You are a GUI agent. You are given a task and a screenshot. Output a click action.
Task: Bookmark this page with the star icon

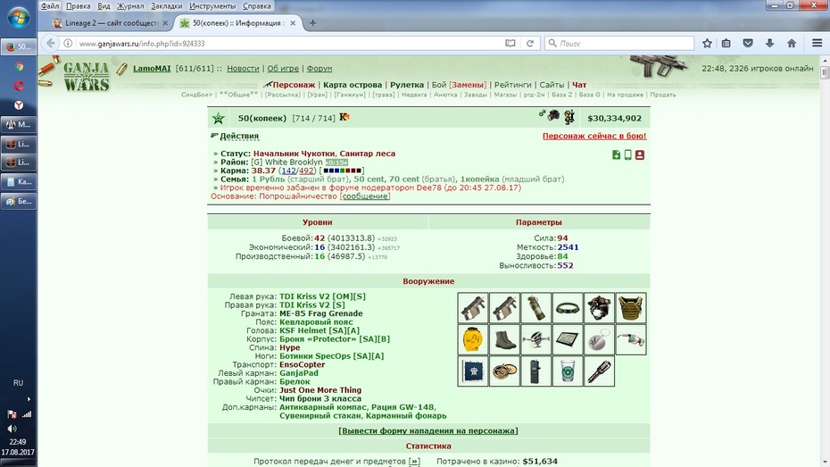[707, 44]
